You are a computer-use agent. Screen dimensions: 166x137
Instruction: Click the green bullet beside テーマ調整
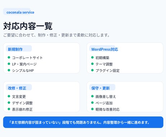coord(92,64)
